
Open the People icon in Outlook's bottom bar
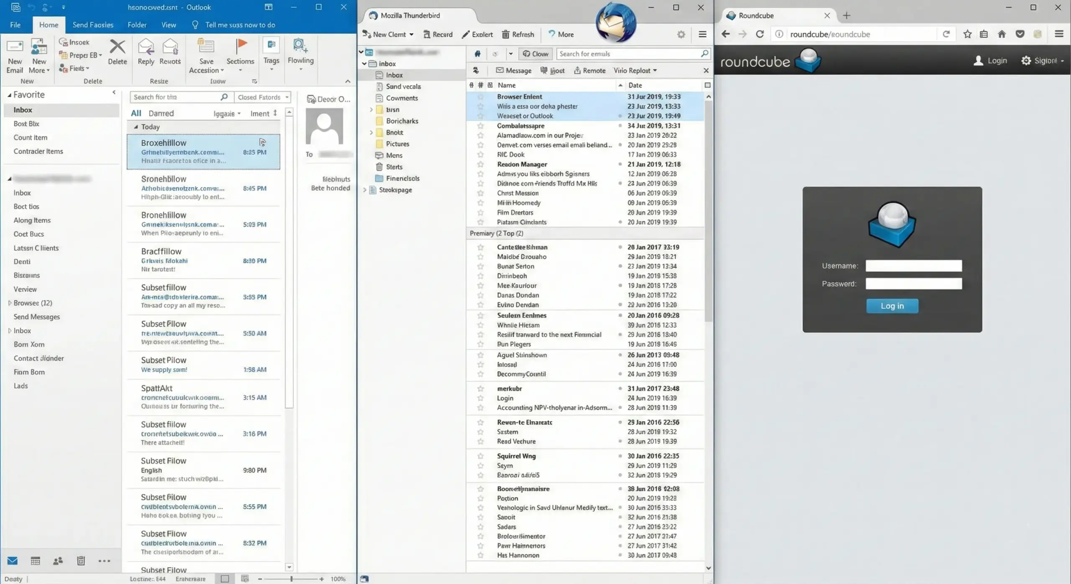click(x=58, y=561)
